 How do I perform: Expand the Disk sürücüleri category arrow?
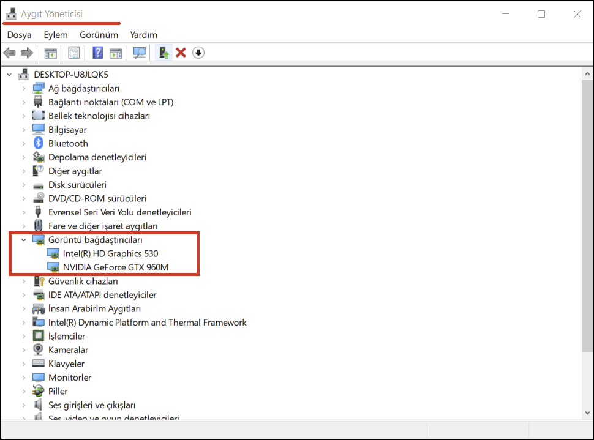[24, 185]
